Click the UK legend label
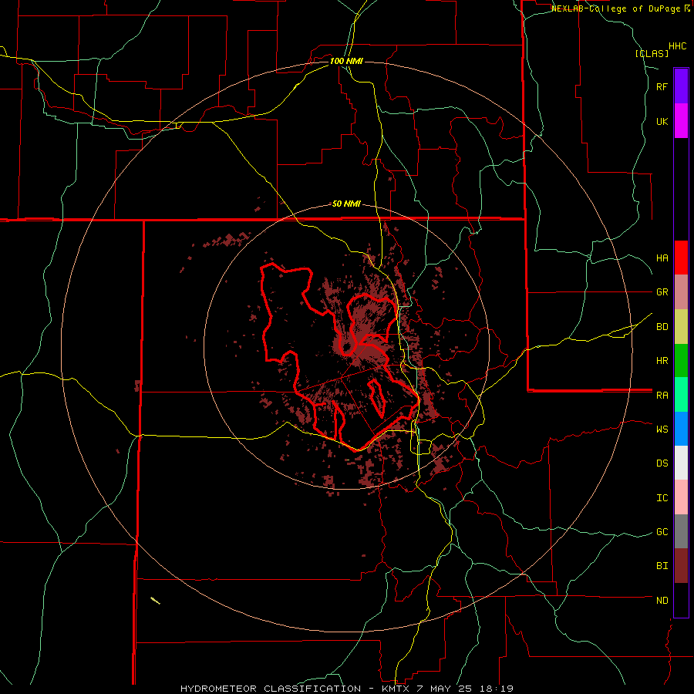 click(x=662, y=121)
